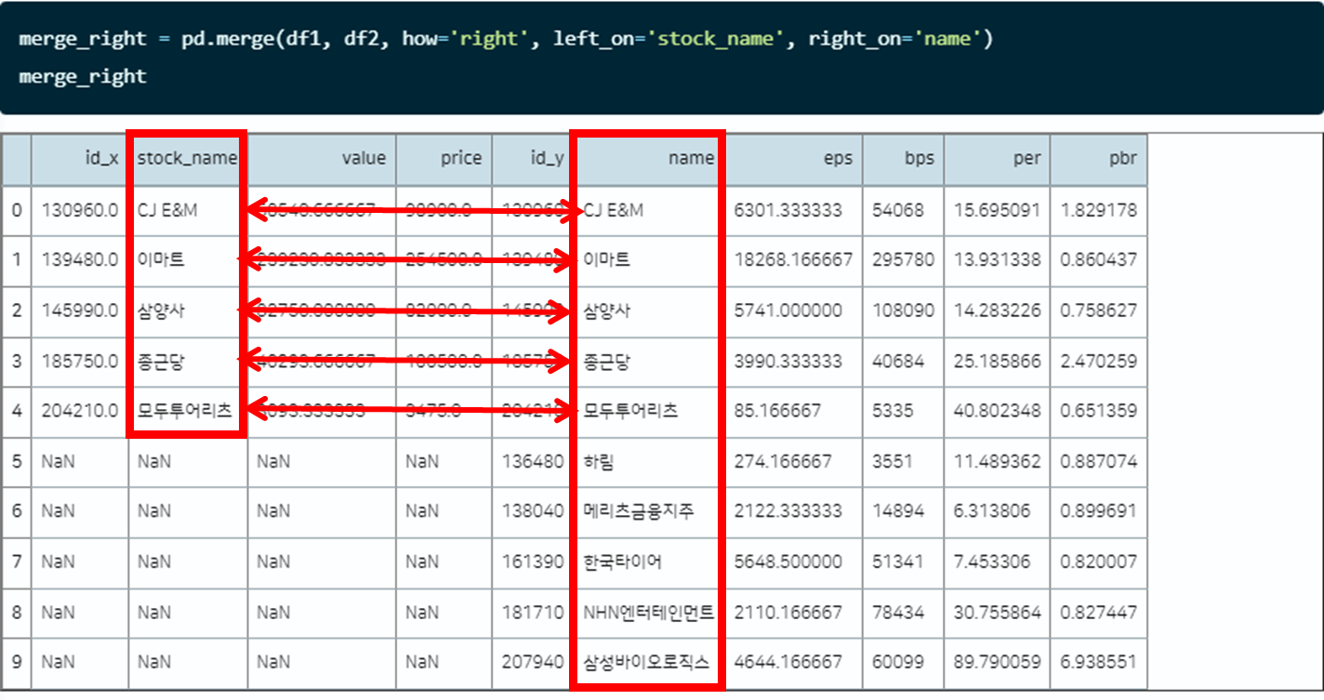Click the pd.merge code line
Image resolution: width=1324 pixels, height=700 pixels.
point(506,39)
